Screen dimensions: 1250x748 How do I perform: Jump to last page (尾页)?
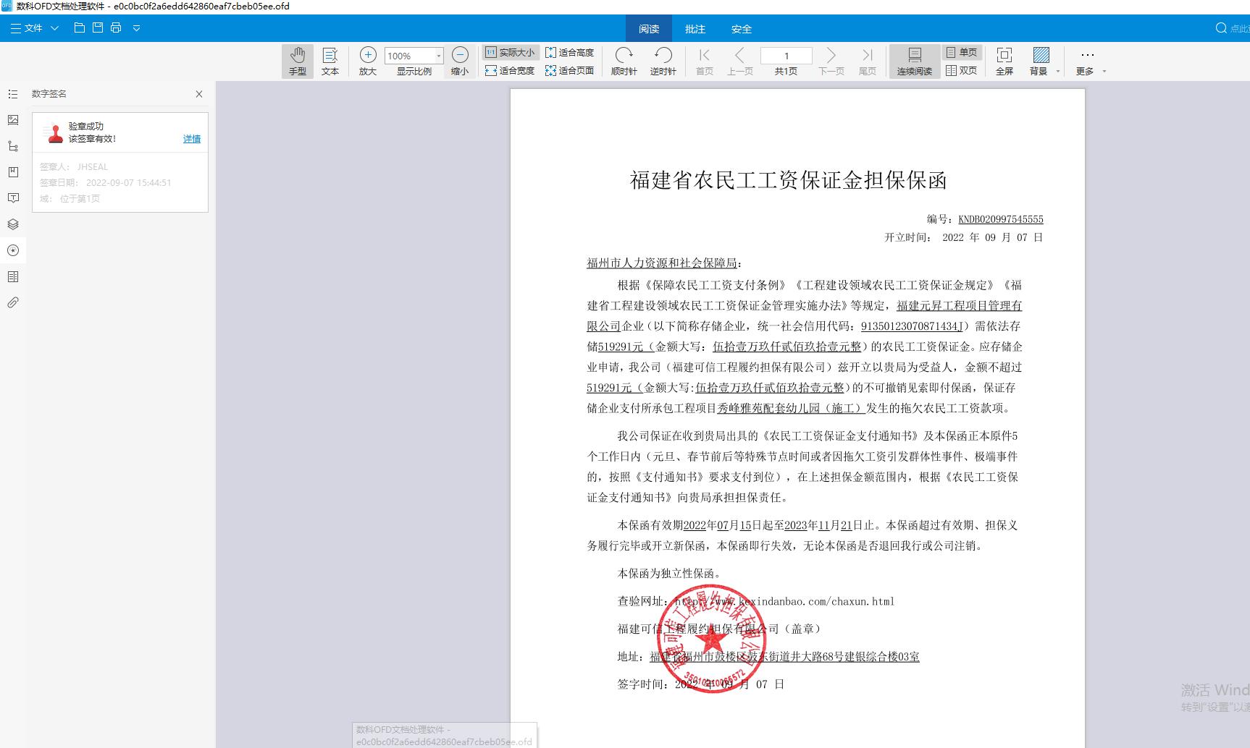[x=868, y=61]
